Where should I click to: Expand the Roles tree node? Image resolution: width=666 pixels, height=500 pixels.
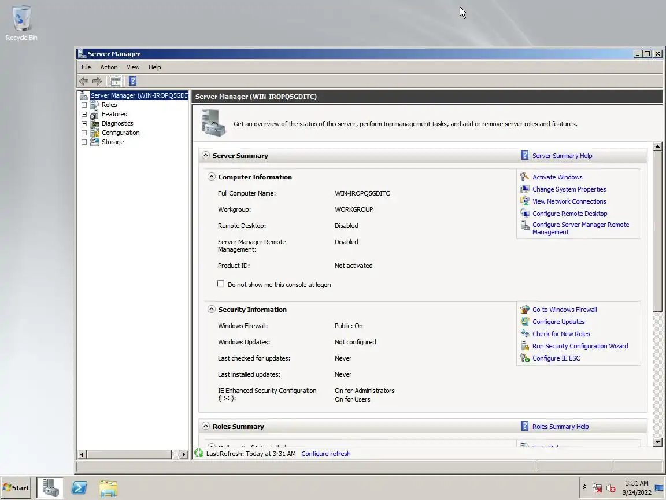[84, 105]
